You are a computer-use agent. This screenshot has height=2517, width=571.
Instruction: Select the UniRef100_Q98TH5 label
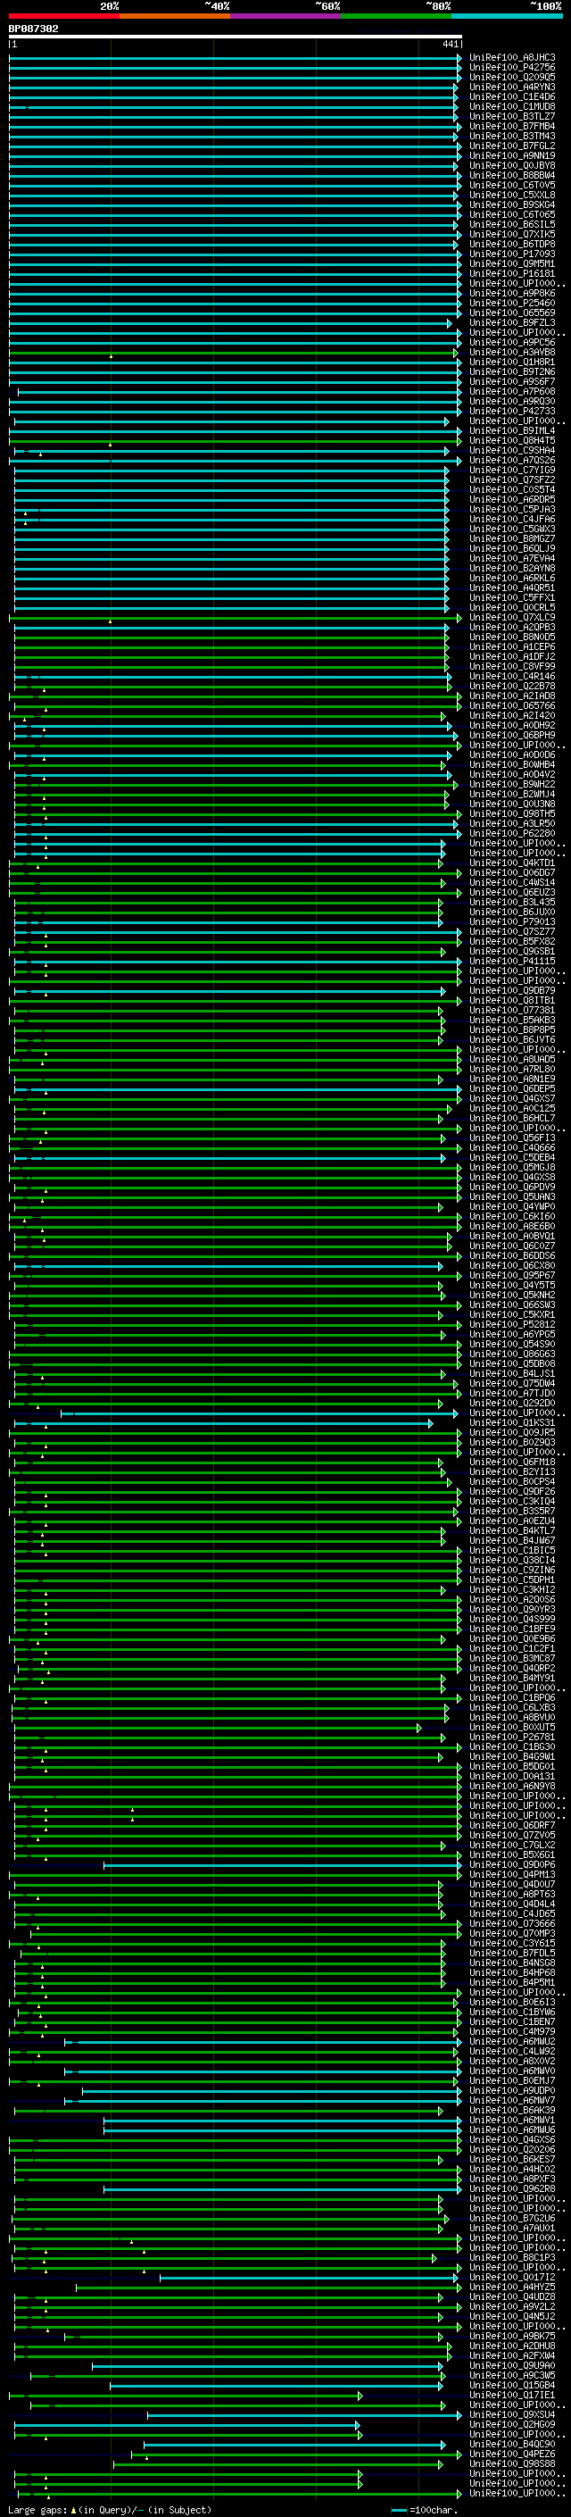pos(512,814)
